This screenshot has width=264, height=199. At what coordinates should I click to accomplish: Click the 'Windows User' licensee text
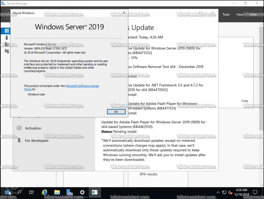(x=36, y=94)
